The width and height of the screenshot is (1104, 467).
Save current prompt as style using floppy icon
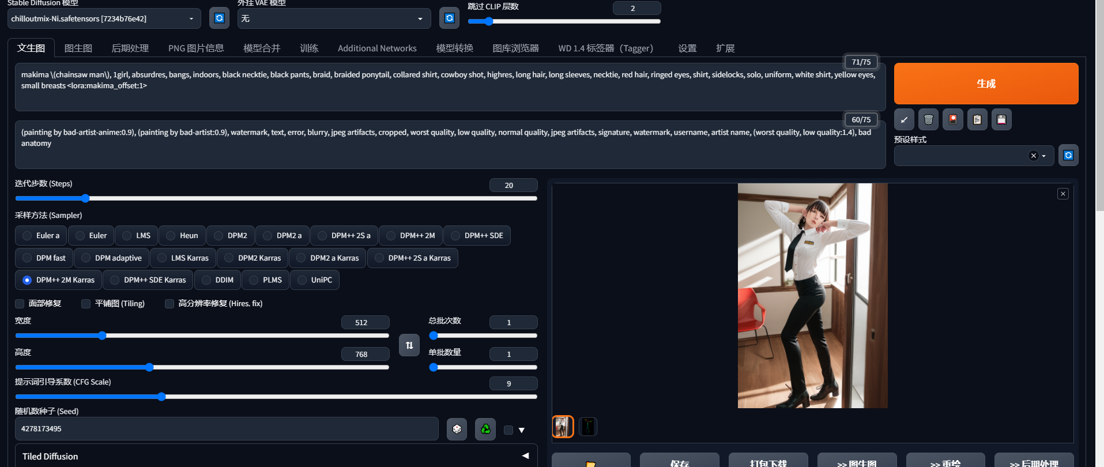1001,119
